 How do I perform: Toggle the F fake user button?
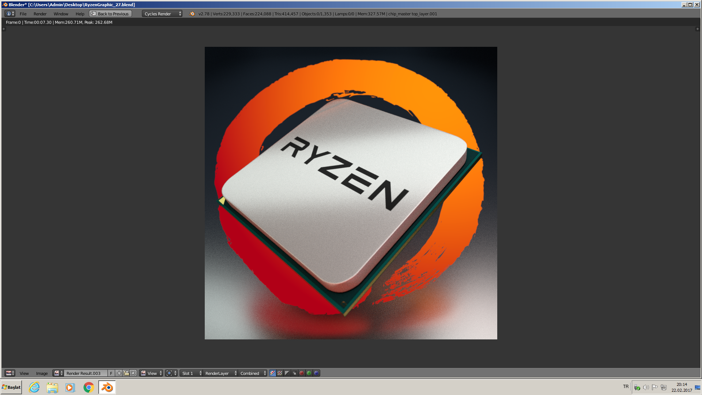pos(111,373)
